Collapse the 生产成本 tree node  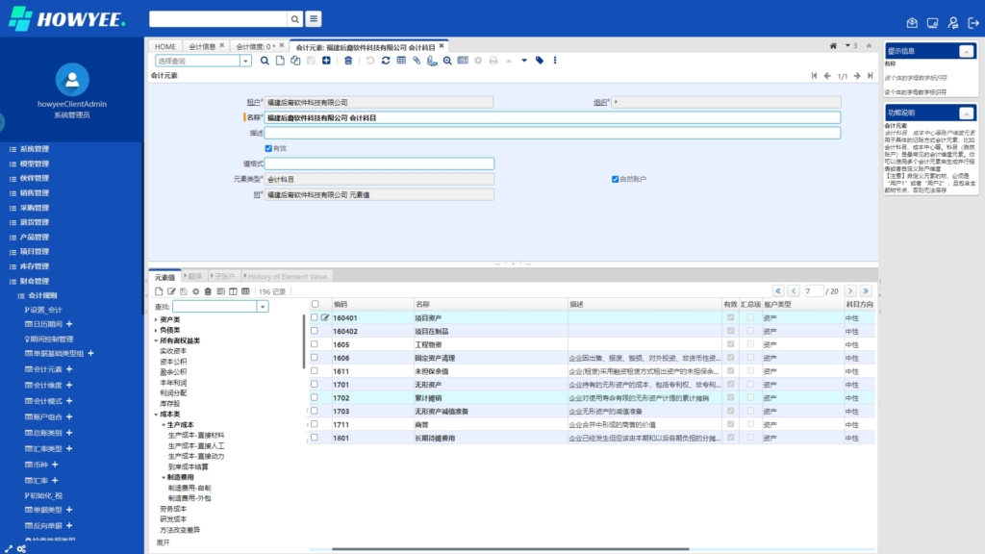click(x=164, y=424)
